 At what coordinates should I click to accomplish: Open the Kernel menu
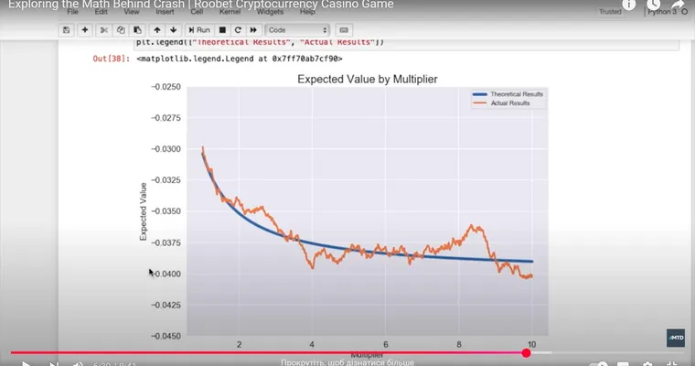tap(230, 12)
